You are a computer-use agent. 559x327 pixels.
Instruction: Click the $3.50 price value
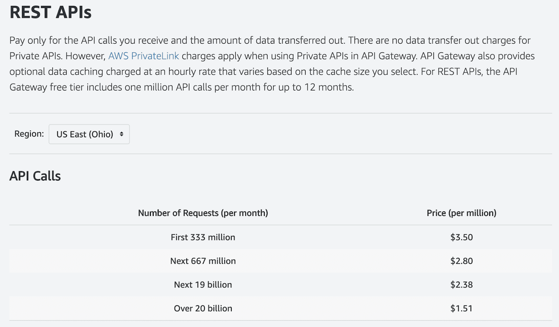(462, 237)
